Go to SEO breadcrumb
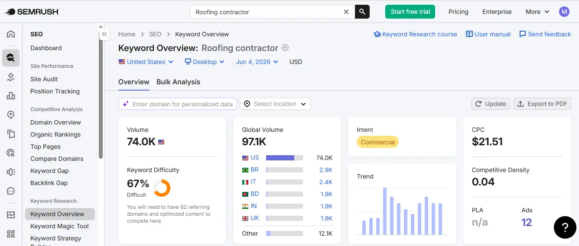This screenshot has height=246, width=579. coord(155,34)
